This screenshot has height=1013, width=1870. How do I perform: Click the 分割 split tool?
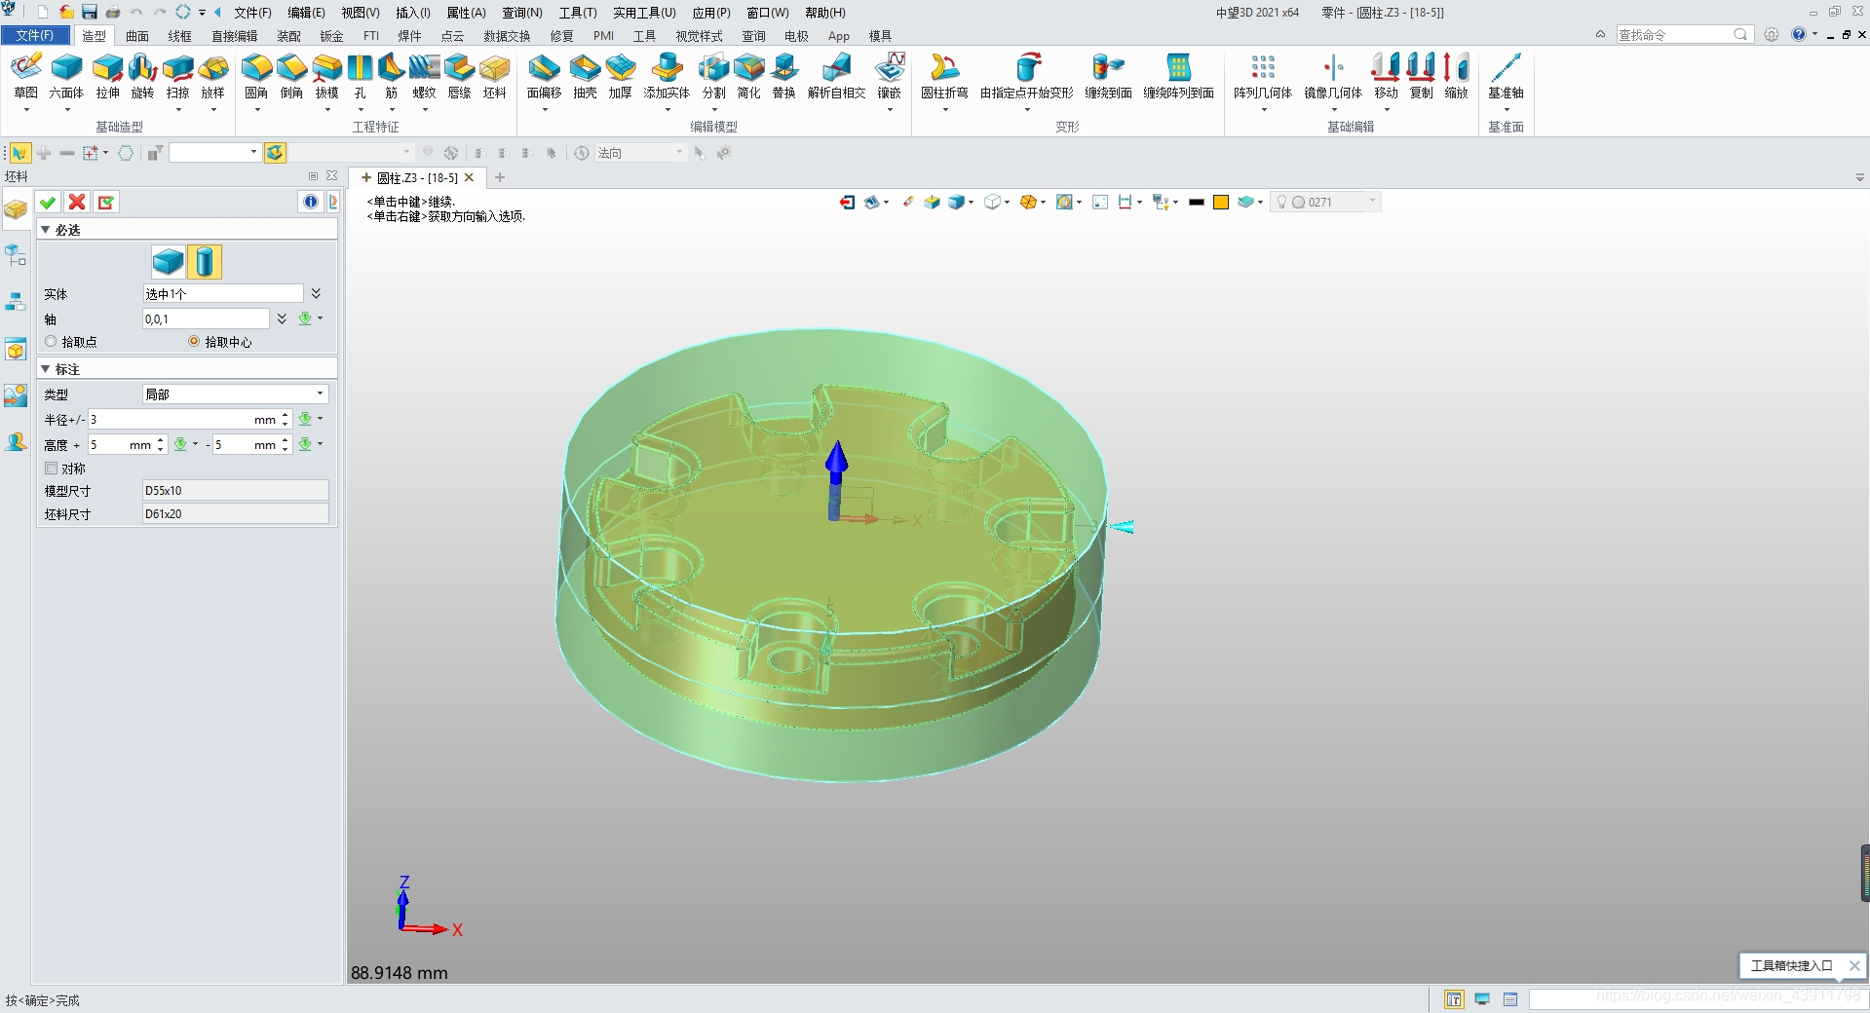(x=713, y=76)
